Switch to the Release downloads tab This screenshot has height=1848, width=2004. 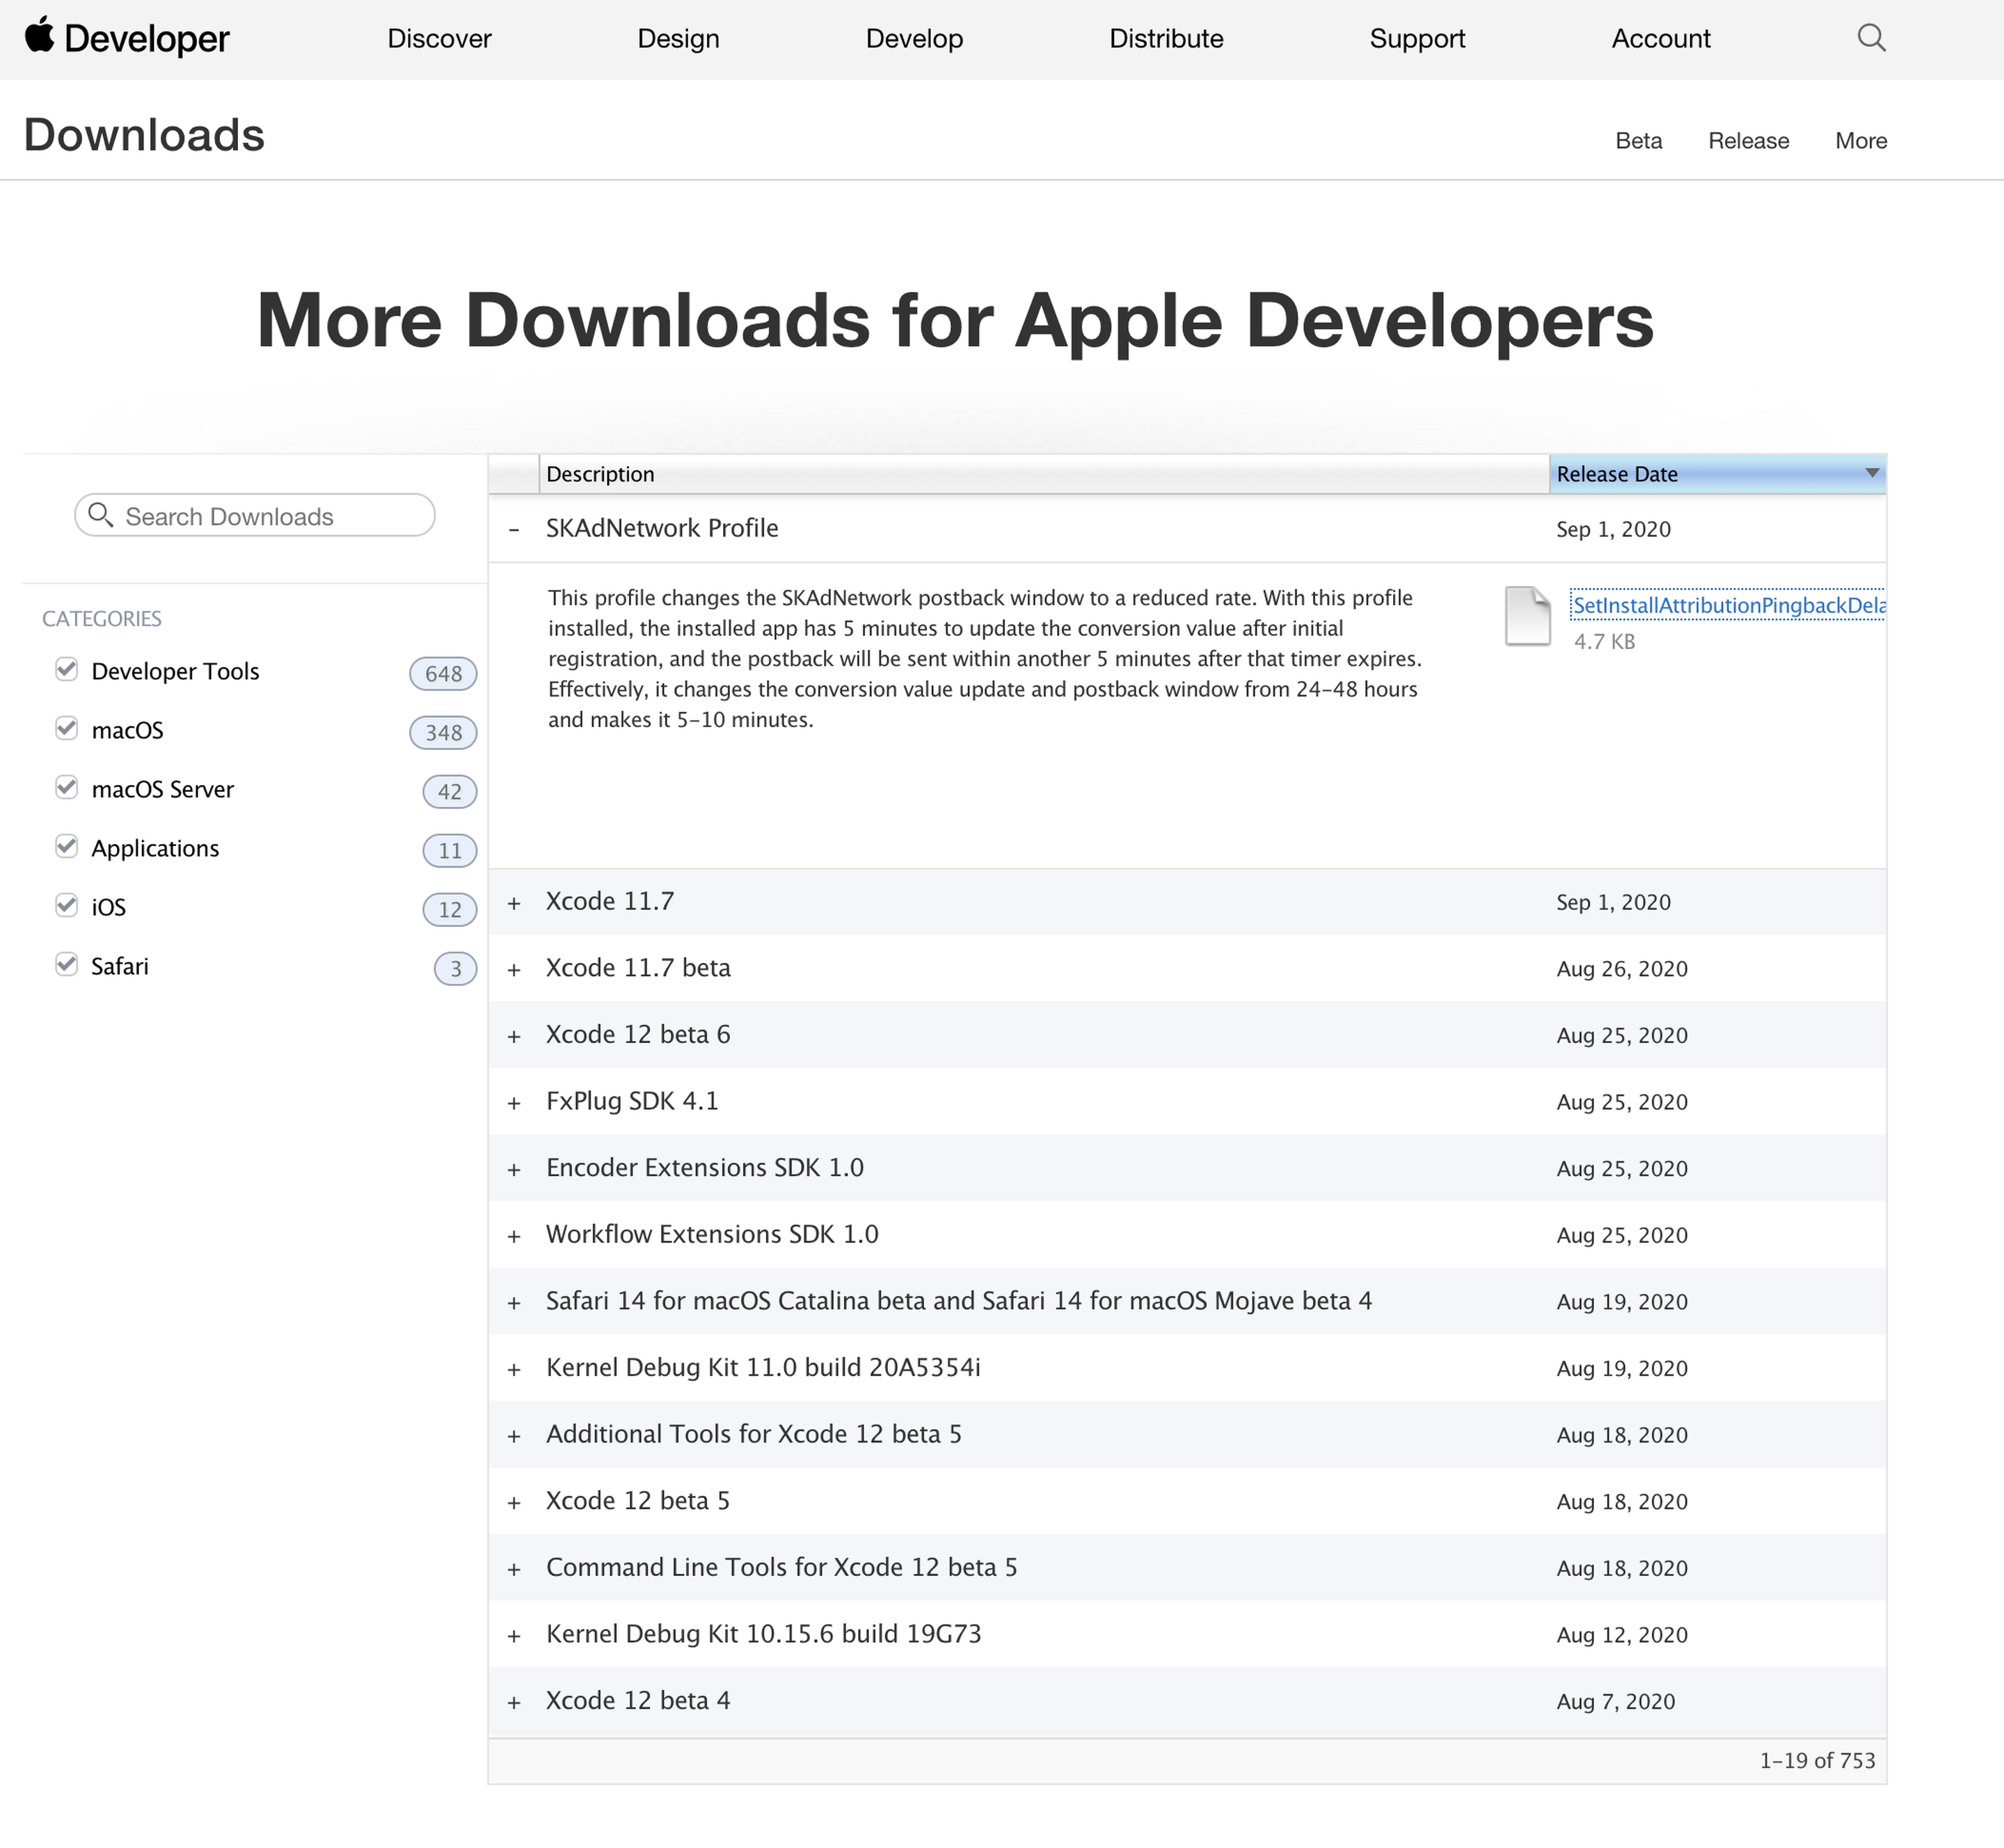click(x=1748, y=140)
